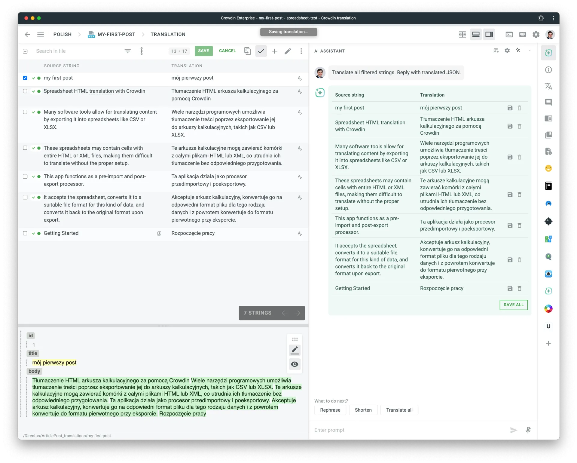This screenshot has width=577, height=463.
Task: Click the copy source icon next to SAVE
Action: pyautogui.click(x=247, y=51)
